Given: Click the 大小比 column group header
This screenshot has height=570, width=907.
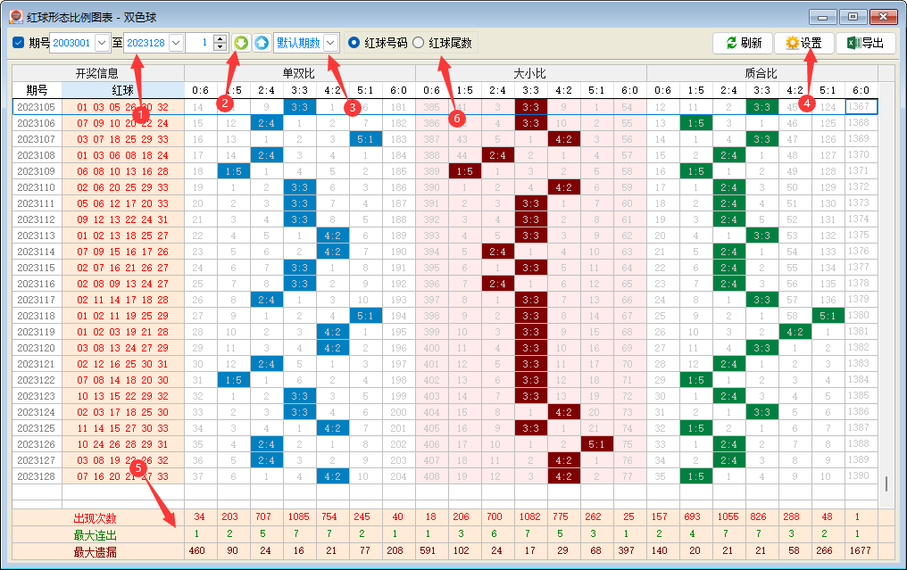Looking at the screenshot, I should 530,73.
